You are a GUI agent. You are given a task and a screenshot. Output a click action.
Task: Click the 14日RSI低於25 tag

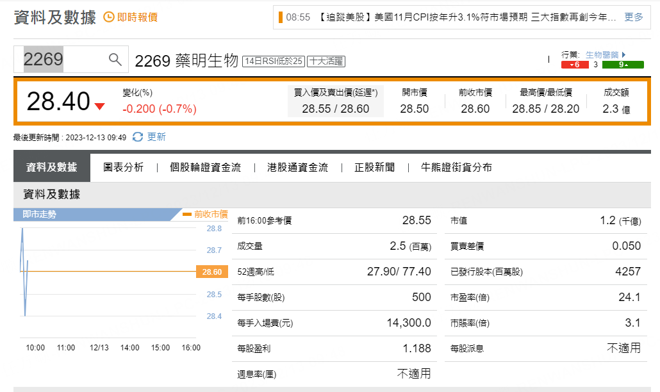[x=274, y=61]
